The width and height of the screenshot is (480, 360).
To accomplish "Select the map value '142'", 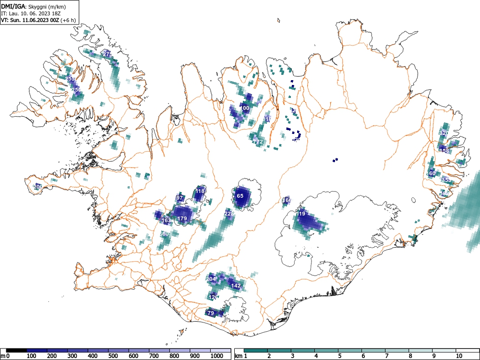I will point(236,286).
